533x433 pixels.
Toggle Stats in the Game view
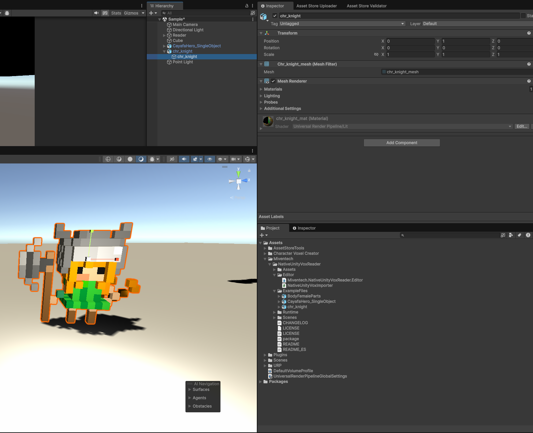pos(116,13)
